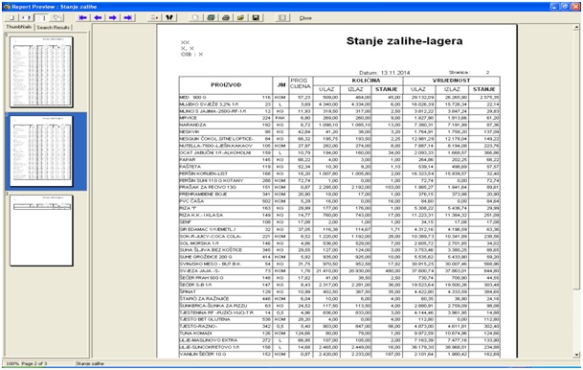Image resolution: width=583 pixels, height=370 pixels.
Task: Switch to the ThumbNails tab
Action: (x=19, y=27)
